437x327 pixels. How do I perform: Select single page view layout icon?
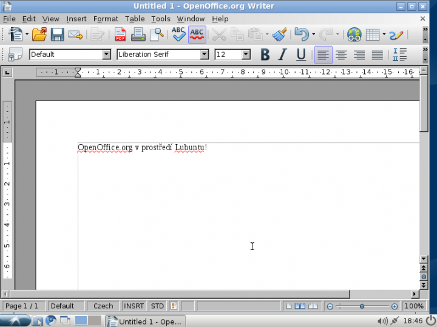pos(289,306)
